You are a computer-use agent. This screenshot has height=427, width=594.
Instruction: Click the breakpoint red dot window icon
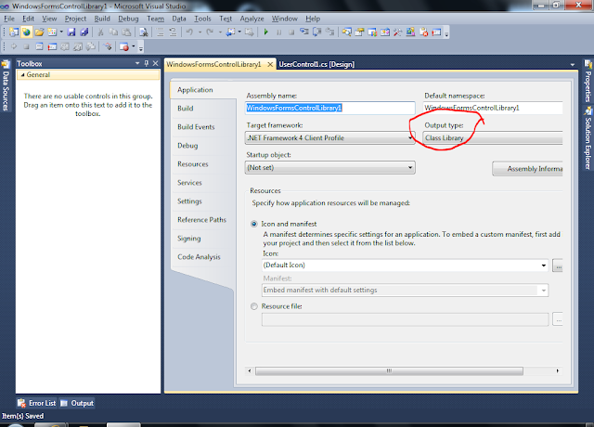pyautogui.click(x=123, y=47)
